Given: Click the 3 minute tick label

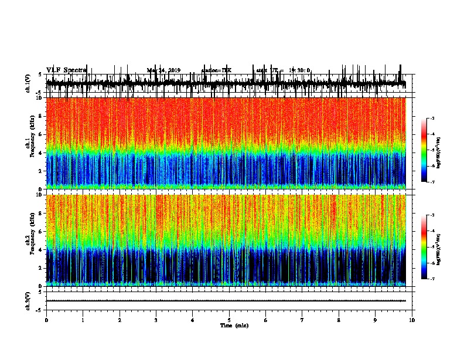Looking at the screenshot, I should [x=156, y=320].
